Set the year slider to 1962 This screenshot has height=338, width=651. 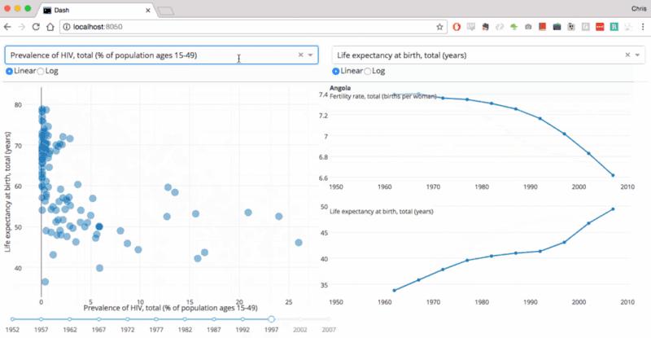(x=70, y=319)
